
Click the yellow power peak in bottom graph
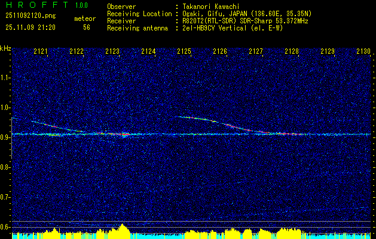pyautogui.click(x=123, y=229)
